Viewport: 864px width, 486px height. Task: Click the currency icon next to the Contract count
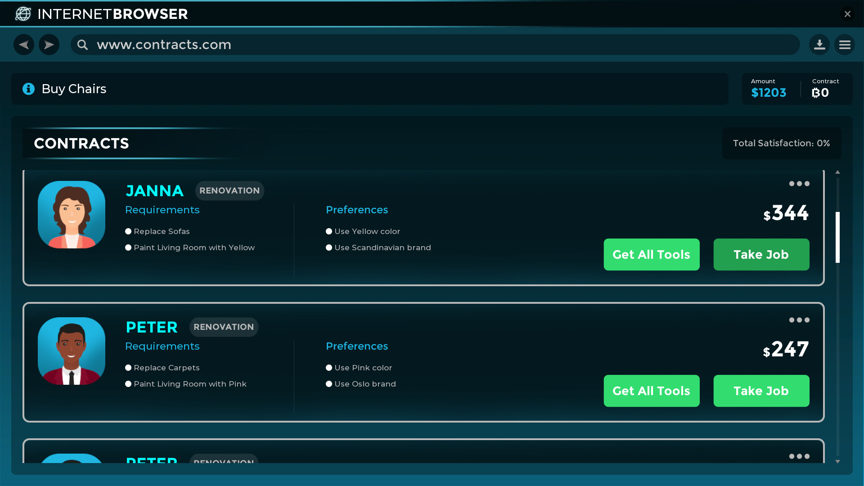[816, 94]
